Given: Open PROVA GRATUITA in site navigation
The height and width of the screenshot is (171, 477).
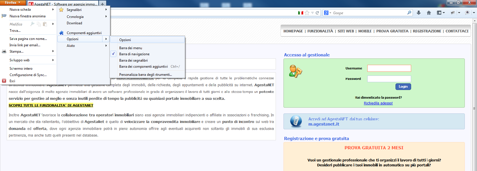Looking at the screenshot, I should pyautogui.click(x=392, y=31).
